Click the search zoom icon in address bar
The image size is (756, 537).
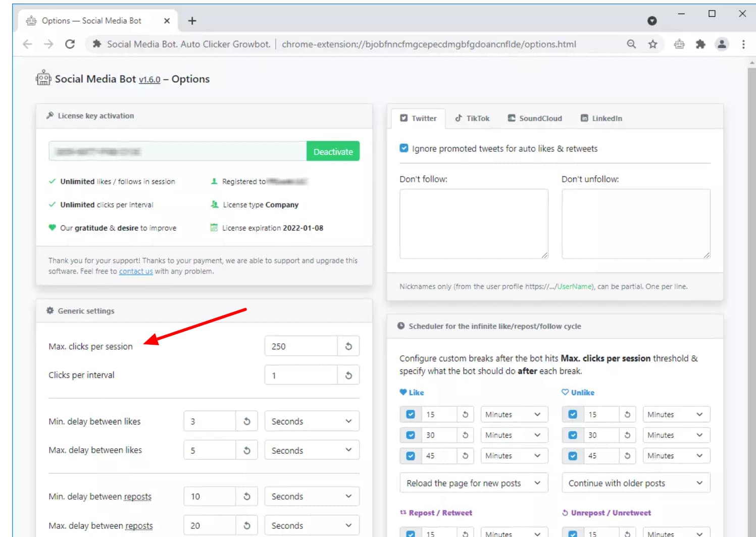tap(631, 44)
